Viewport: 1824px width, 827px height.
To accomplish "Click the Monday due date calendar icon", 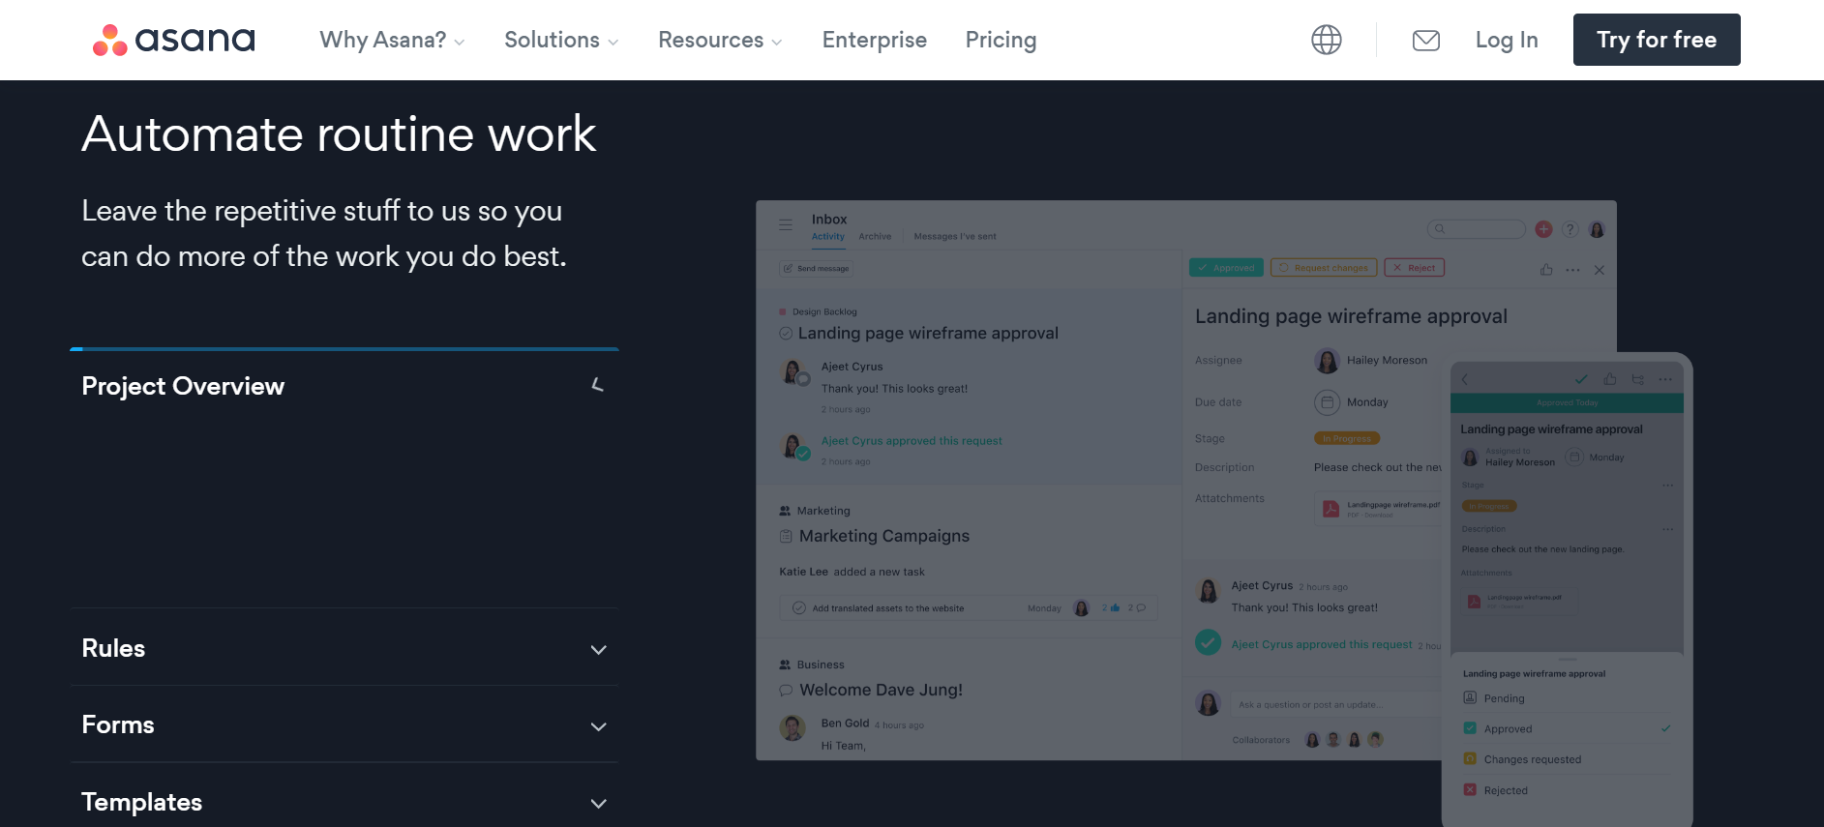I will 1327,402.
